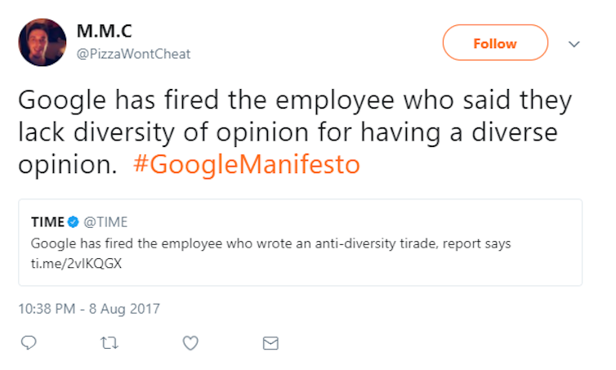Like the tweet with the heart icon
Screen dimensions: 616x370
click(190, 343)
